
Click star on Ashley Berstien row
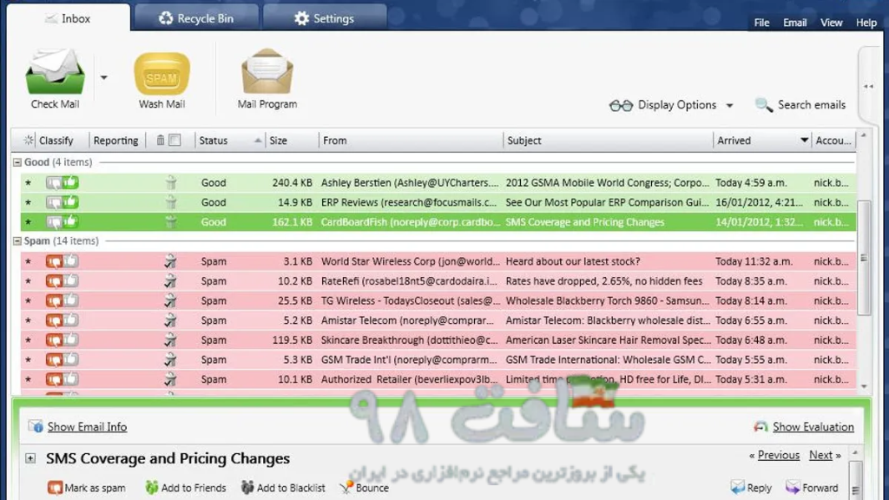(x=29, y=182)
